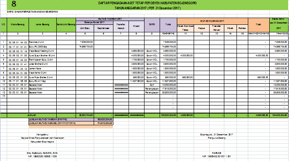Select the 'SKPD: DINAS PERPUSTAKAAN DAN KEARSIPAN' cell
Image resolution: width=289 pixels, height=161 pixels.
(32, 12)
